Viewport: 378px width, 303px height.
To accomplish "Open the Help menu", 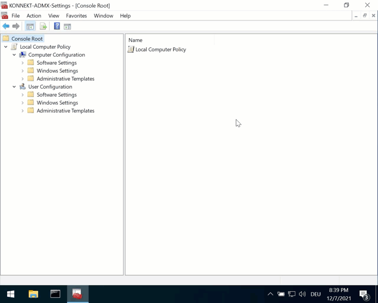I will pos(125,16).
